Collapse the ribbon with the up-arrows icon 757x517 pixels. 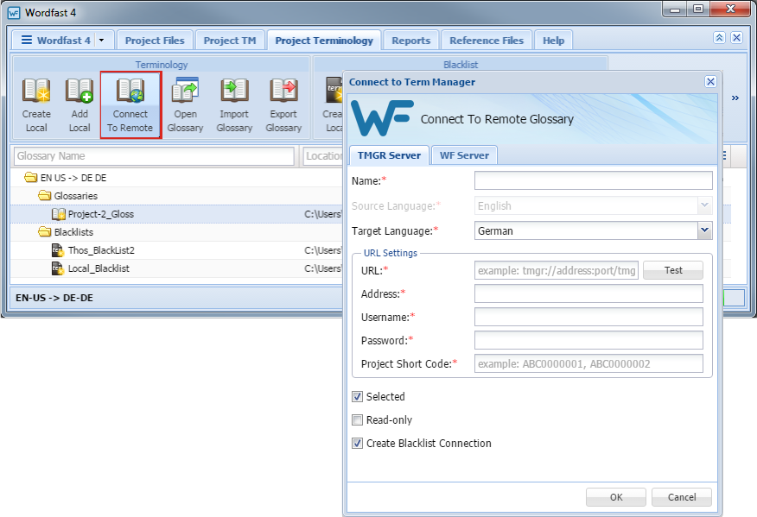click(719, 38)
